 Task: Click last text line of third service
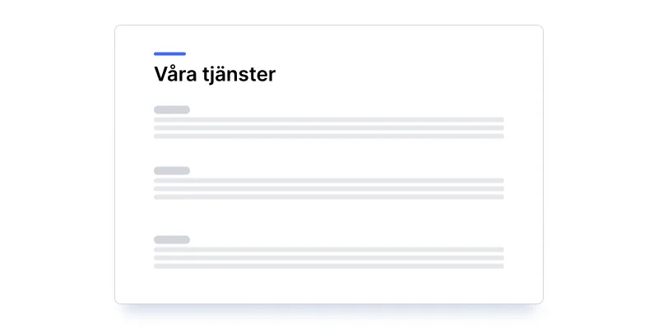click(329, 266)
